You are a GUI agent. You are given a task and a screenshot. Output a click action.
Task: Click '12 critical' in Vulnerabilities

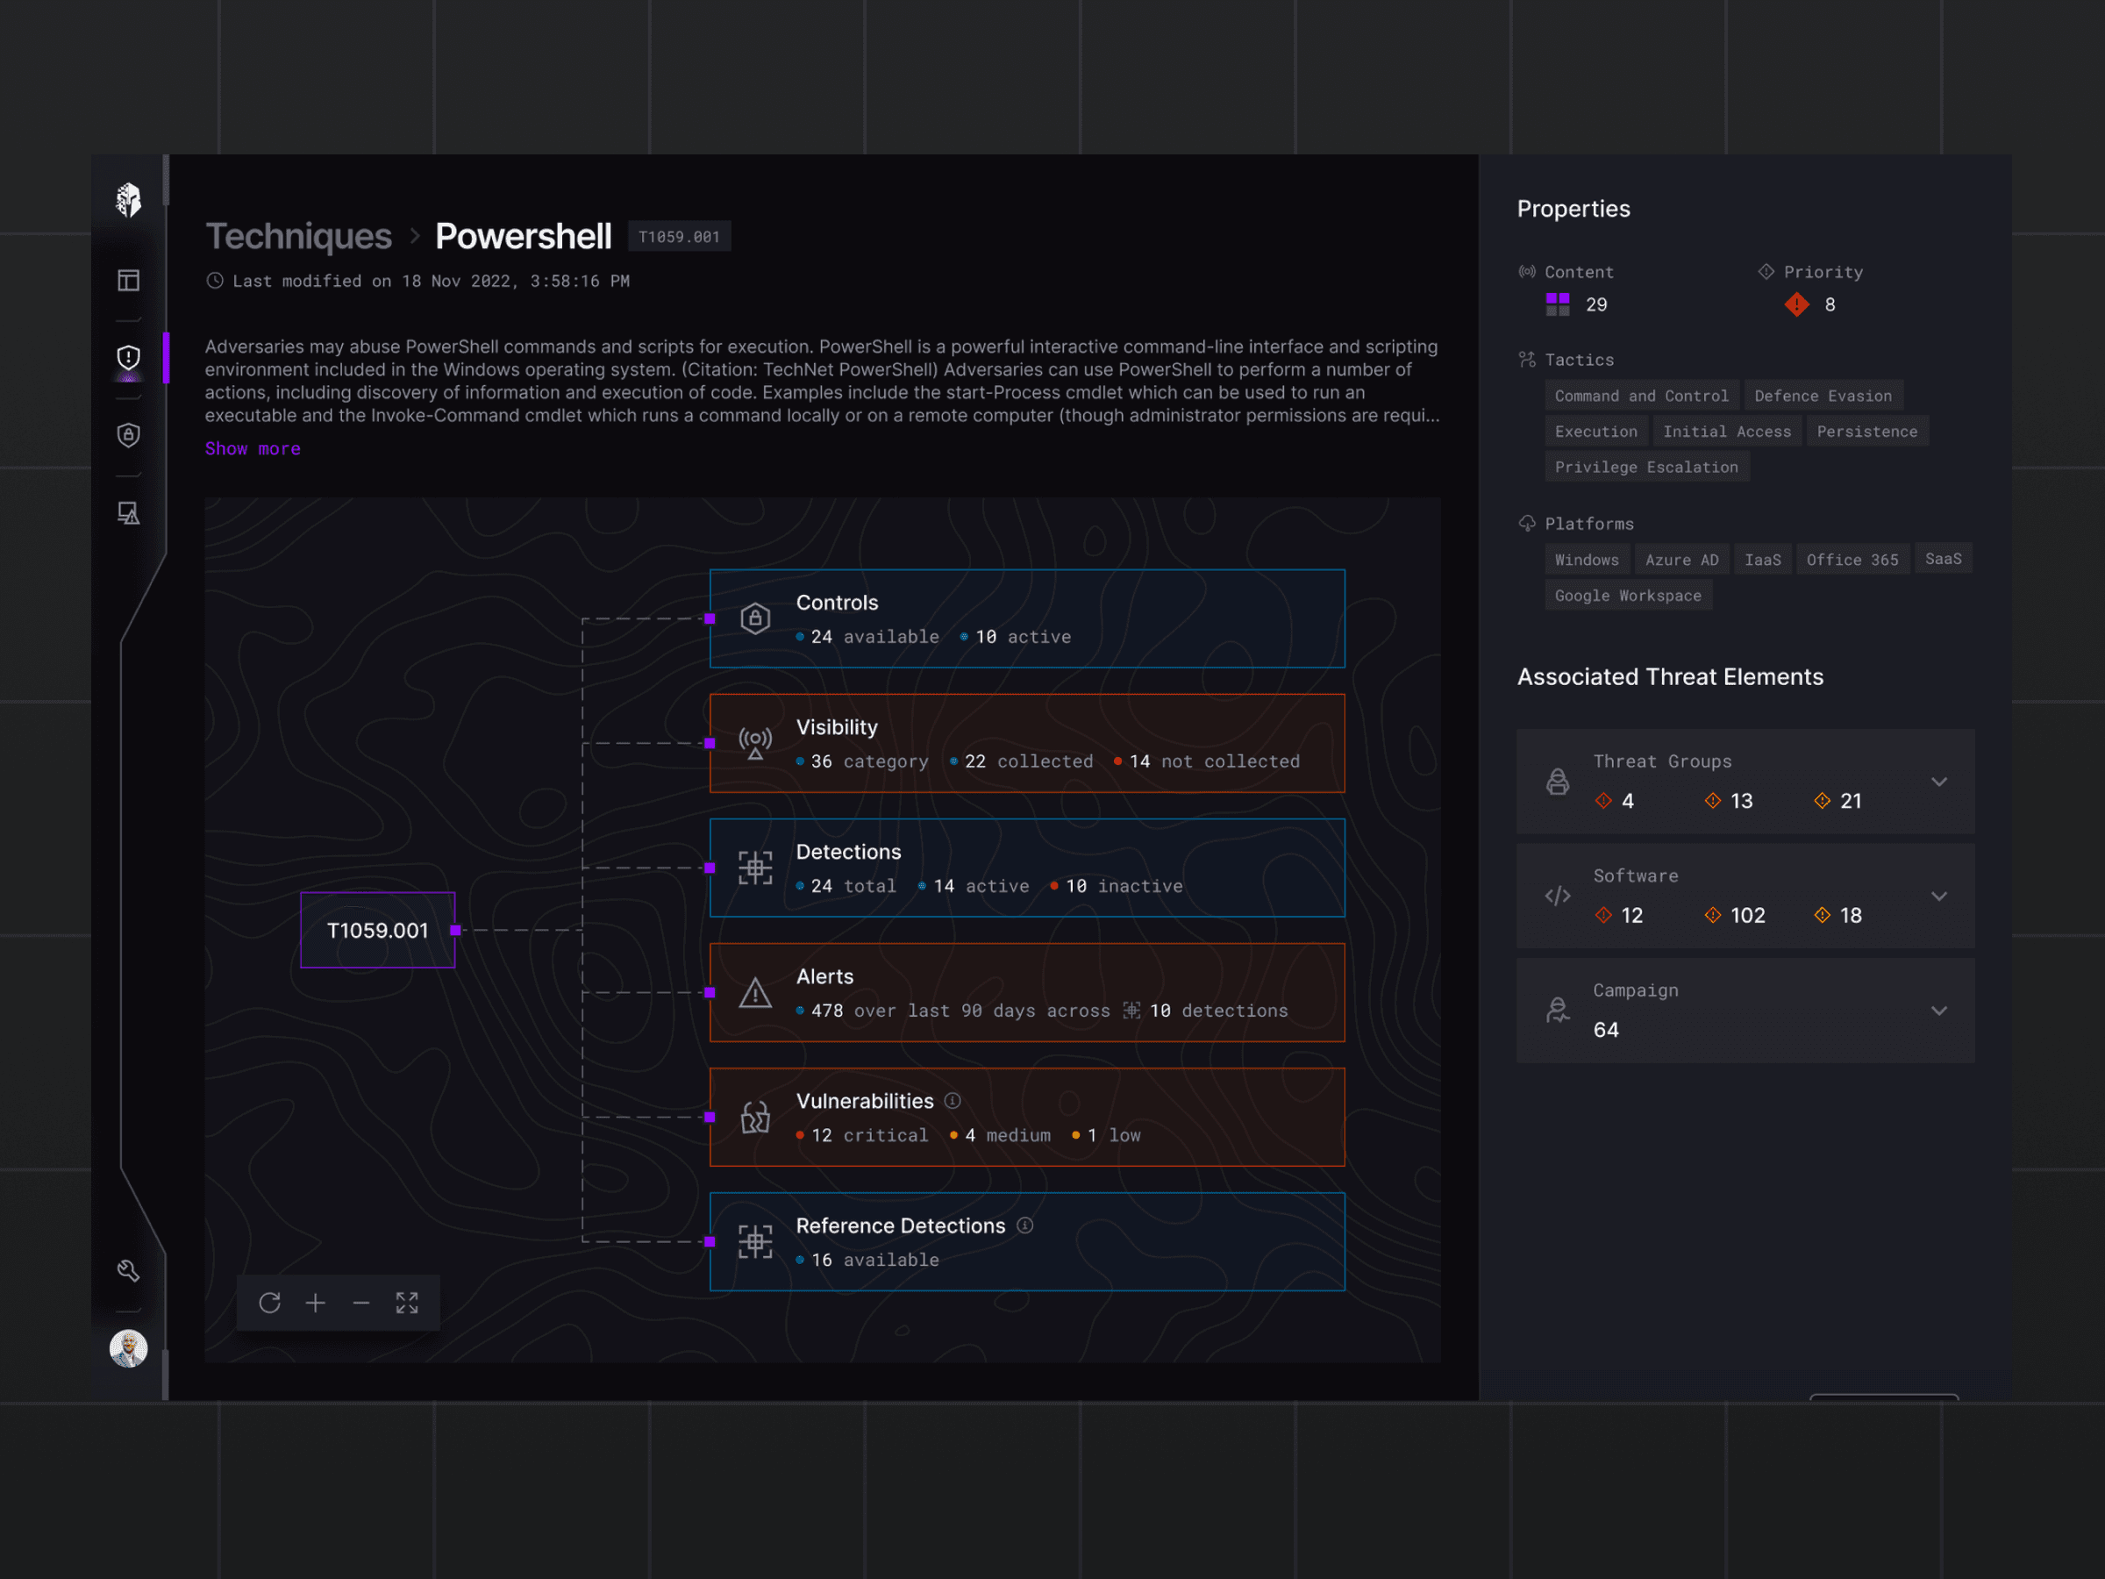tap(862, 1135)
